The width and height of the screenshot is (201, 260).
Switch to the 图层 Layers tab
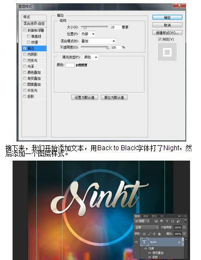click(138, 216)
